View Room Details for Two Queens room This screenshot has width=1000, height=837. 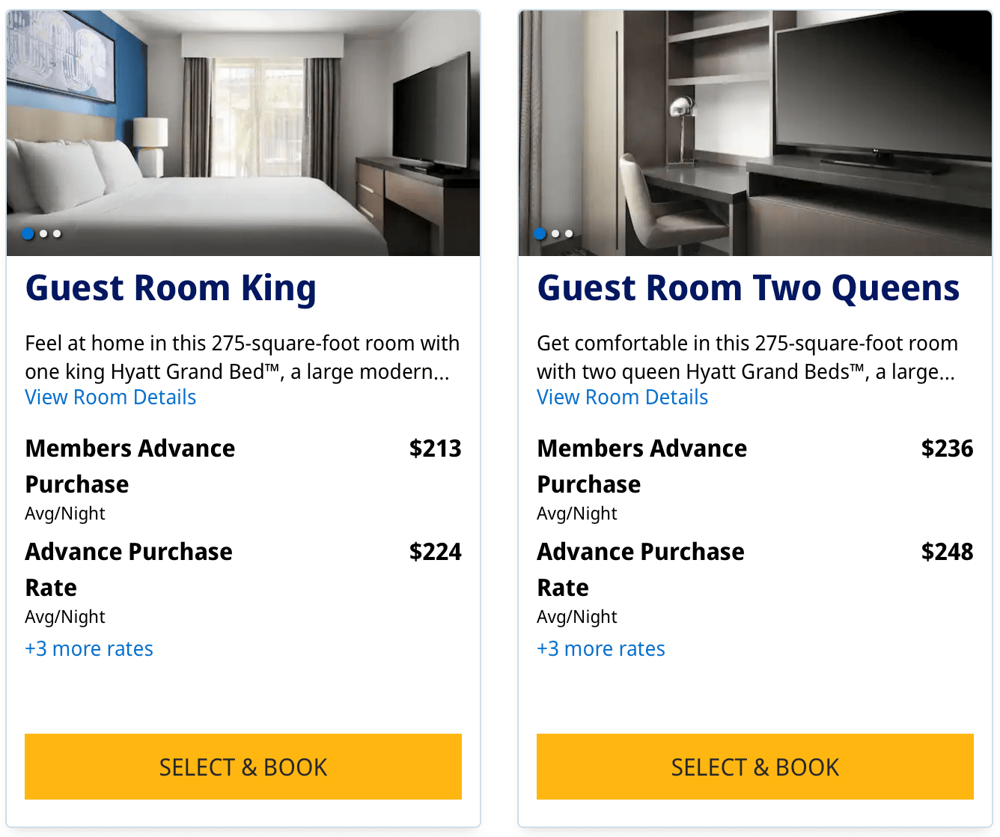pyautogui.click(x=622, y=398)
